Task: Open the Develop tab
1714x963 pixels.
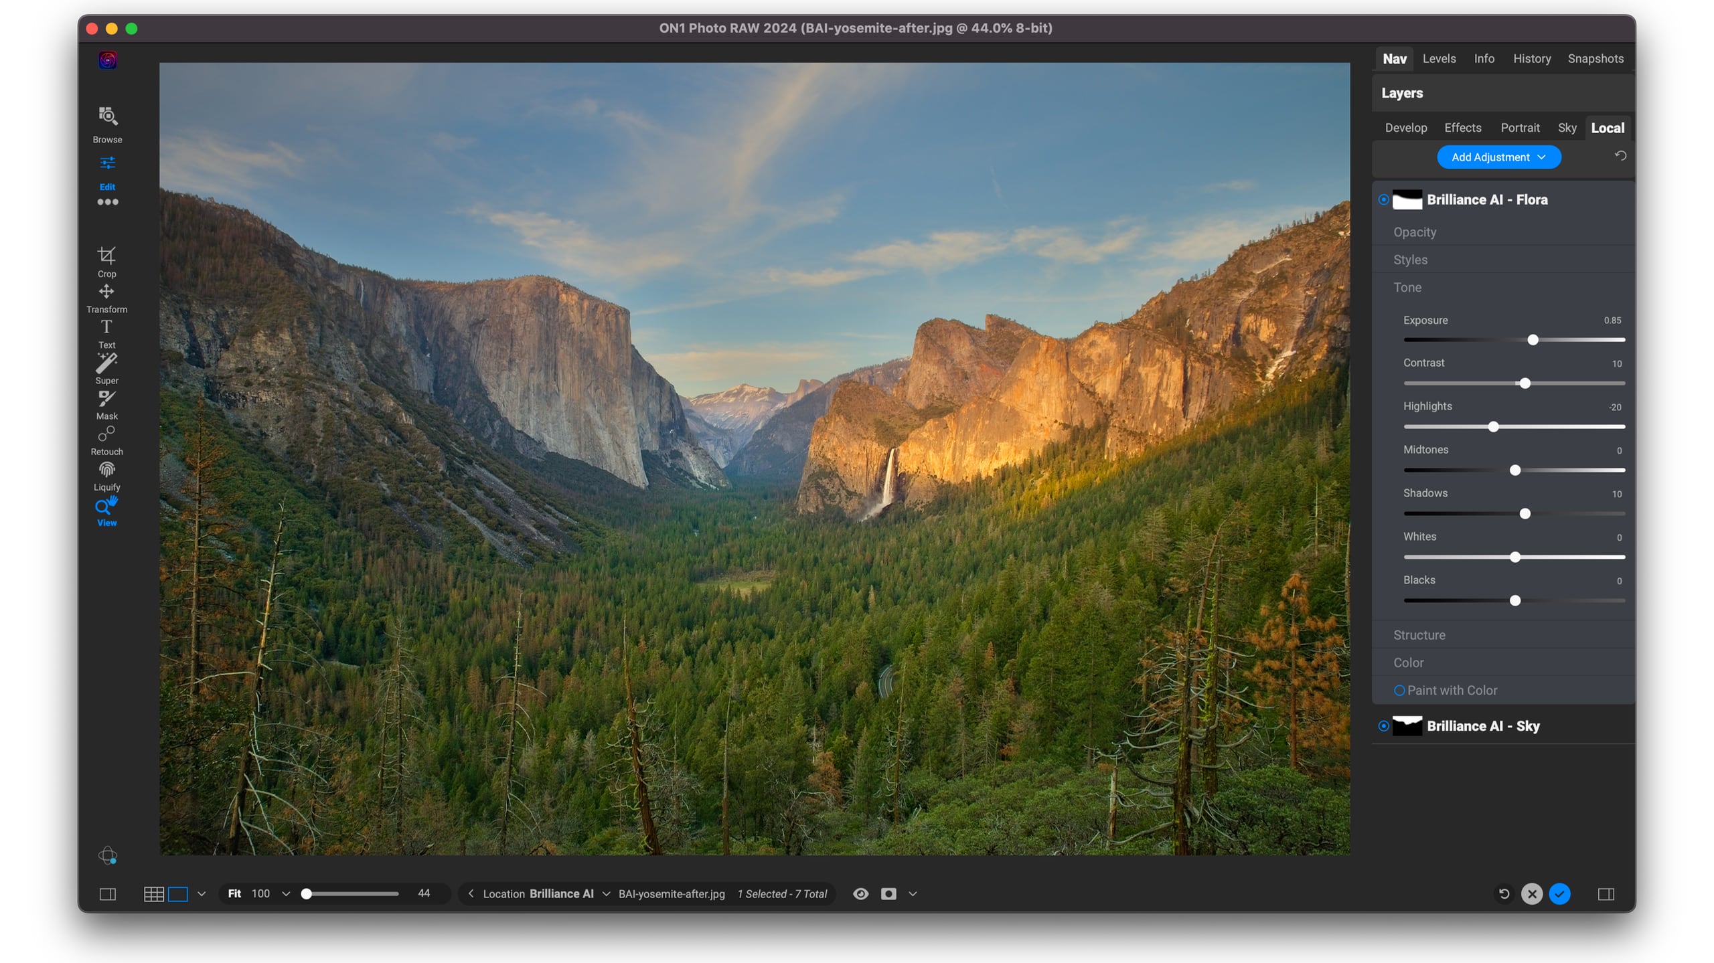Action: click(x=1405, y=128)
